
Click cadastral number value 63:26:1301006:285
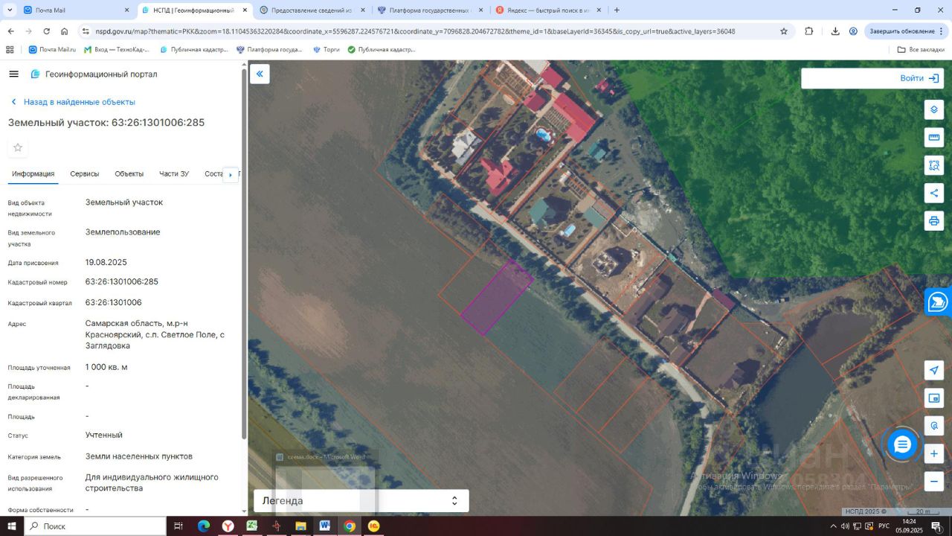122,282
